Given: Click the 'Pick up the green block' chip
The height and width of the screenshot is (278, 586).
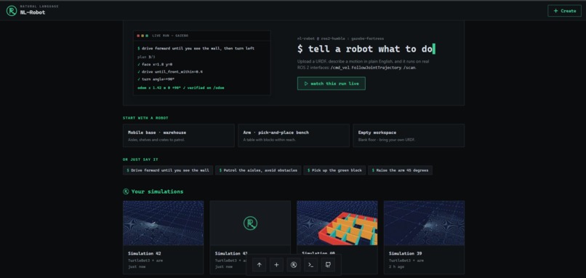Looking at the screenshot, I should tap(334, 170).
